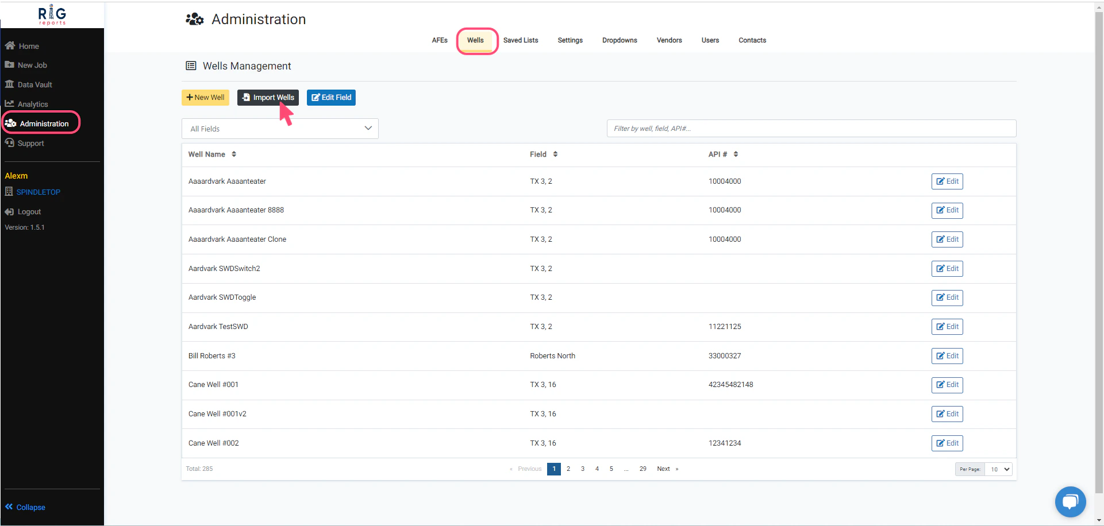Switch to the Dropdowns tab

point(620,40)
